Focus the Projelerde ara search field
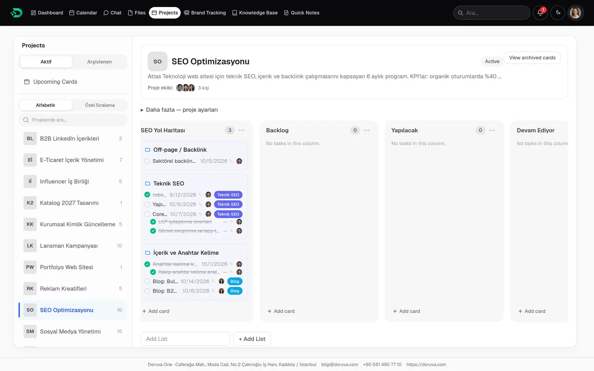This screenshot has height=371, width=594. [73, 120]
